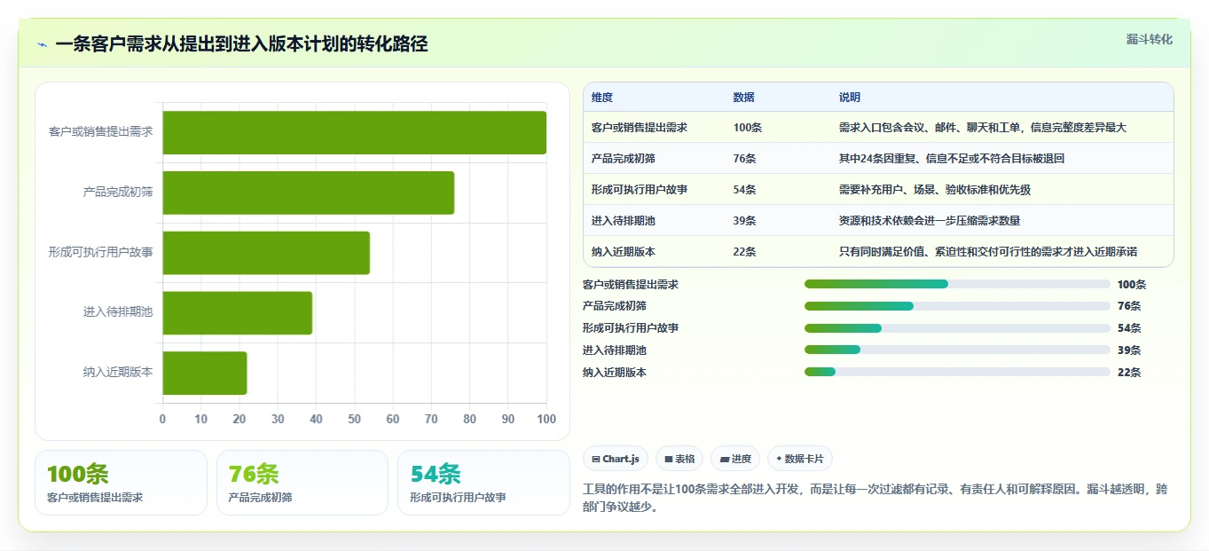
Task: Click the title 一条客户需求从提出到进入版本计划的转化路径
Action: 241,43
